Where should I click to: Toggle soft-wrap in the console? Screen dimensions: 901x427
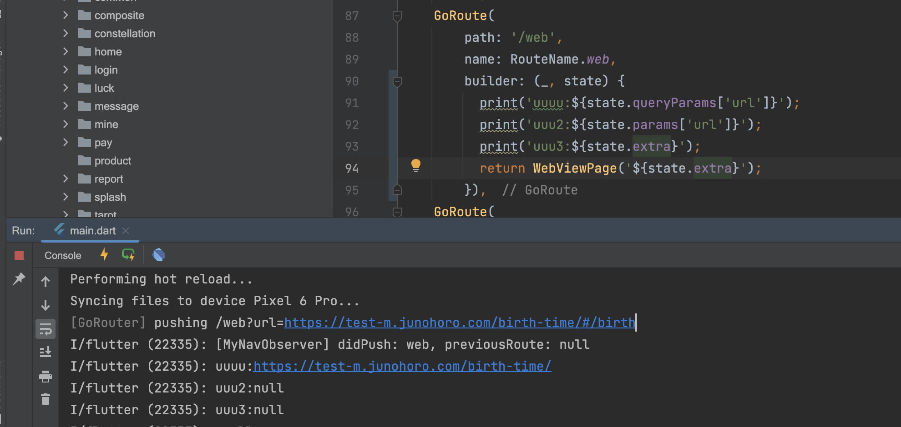[46, 329]
